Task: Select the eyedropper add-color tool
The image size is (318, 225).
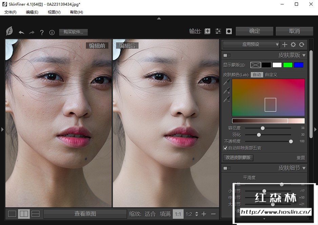Action: [226, 91]
